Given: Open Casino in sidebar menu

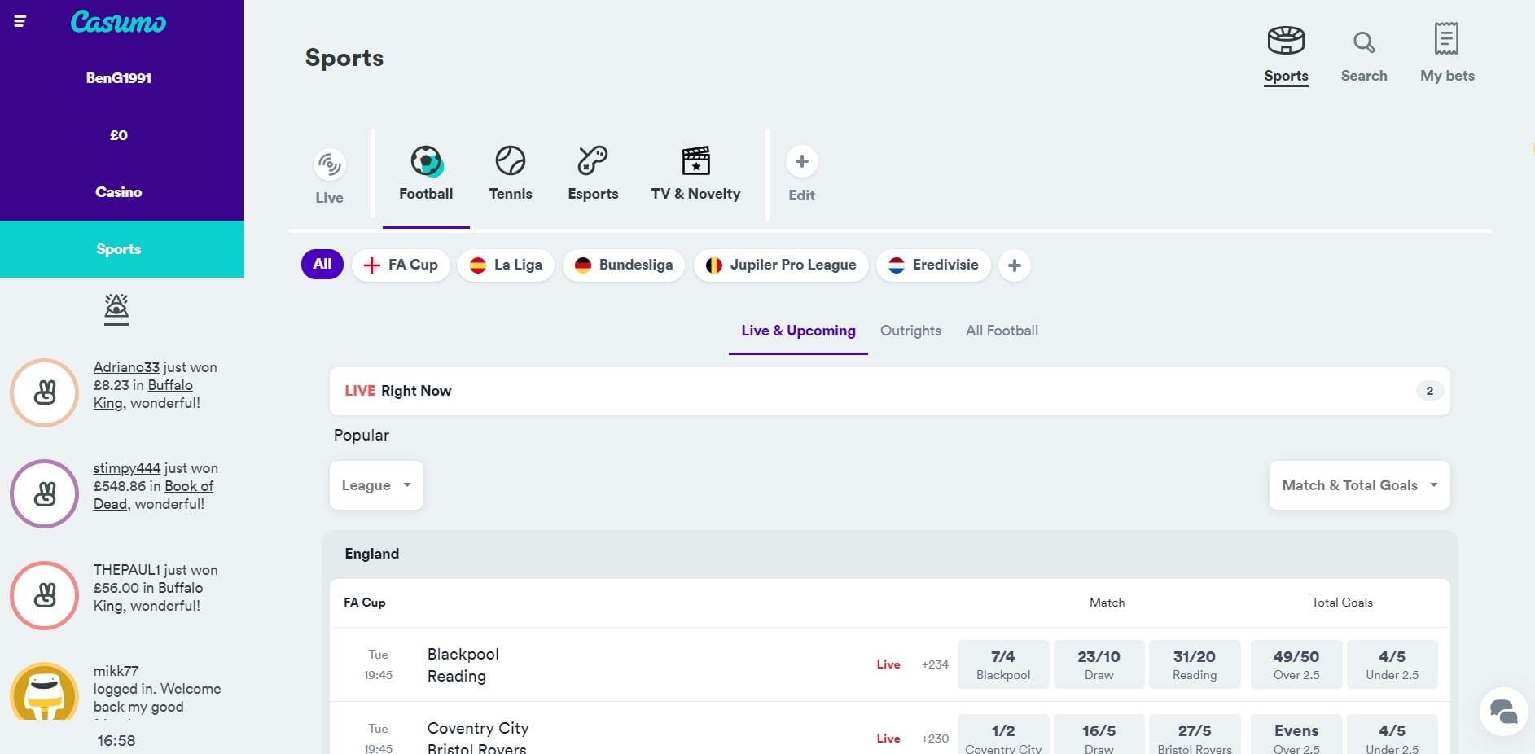Looking at the screenshot, I should pyautogui.click(x=119, y=192).
